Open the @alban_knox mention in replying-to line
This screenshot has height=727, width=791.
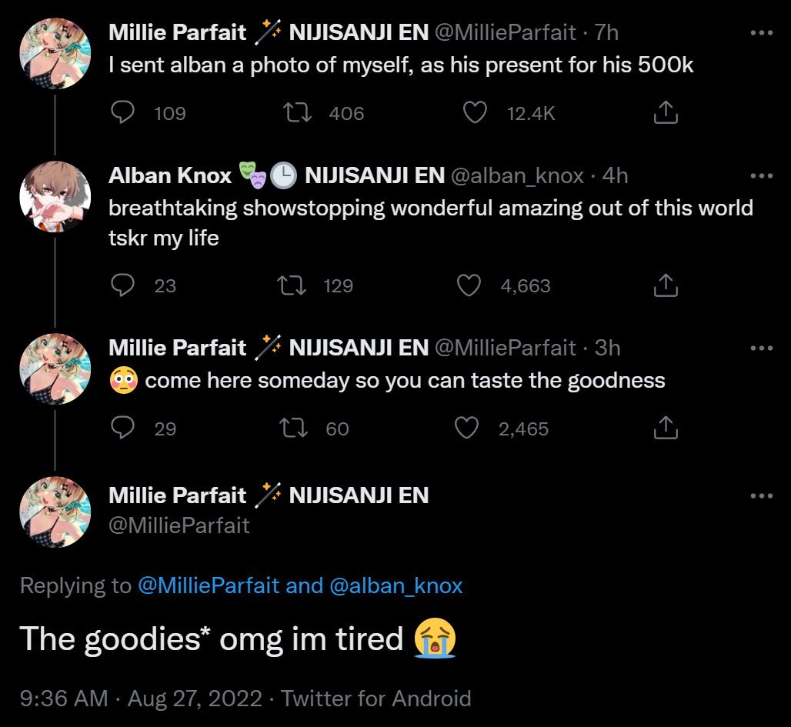click(x=395, y=586)
